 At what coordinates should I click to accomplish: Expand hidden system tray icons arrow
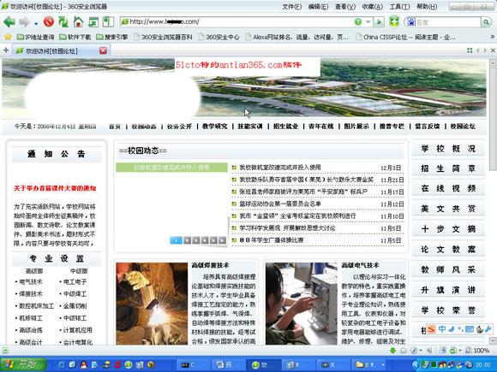tap(416, 365)
